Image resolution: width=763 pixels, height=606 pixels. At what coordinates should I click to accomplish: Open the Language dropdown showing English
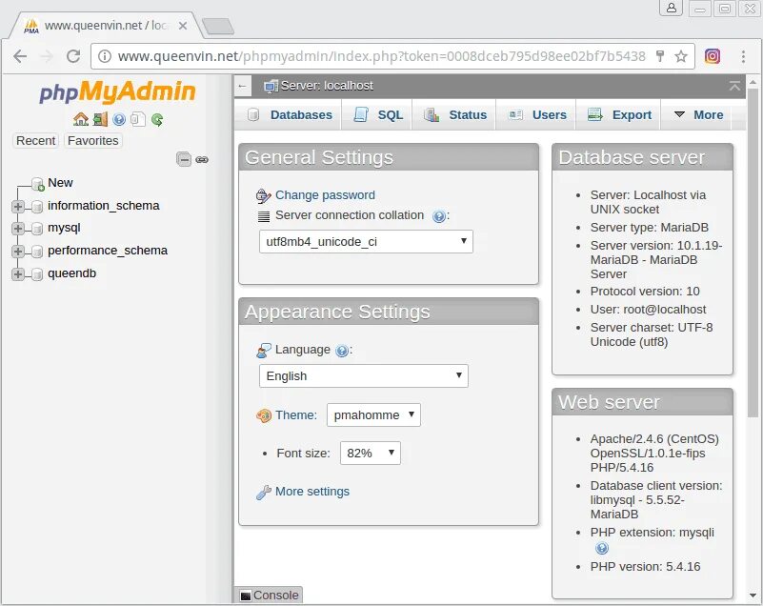point(364,375)
